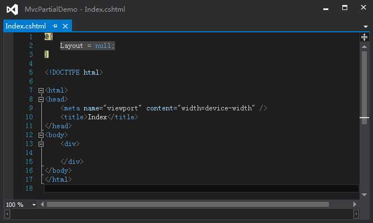Image resolution: width=373 pixels, height=223 pixels.
Task: Click the editor vertical scroll down arrow
Action: [364, 195]
